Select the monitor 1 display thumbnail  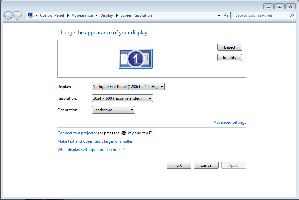(136, 59)
